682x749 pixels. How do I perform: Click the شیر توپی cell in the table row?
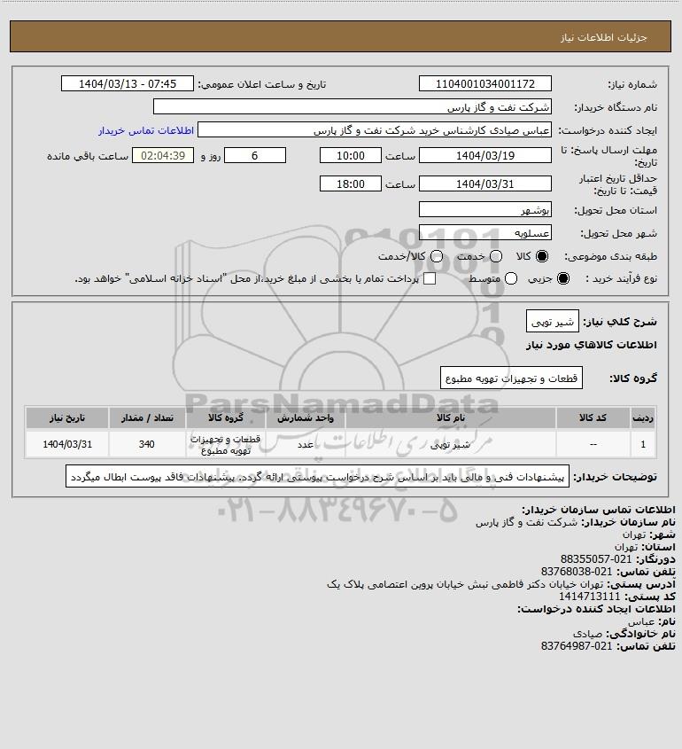coord(450,444)
